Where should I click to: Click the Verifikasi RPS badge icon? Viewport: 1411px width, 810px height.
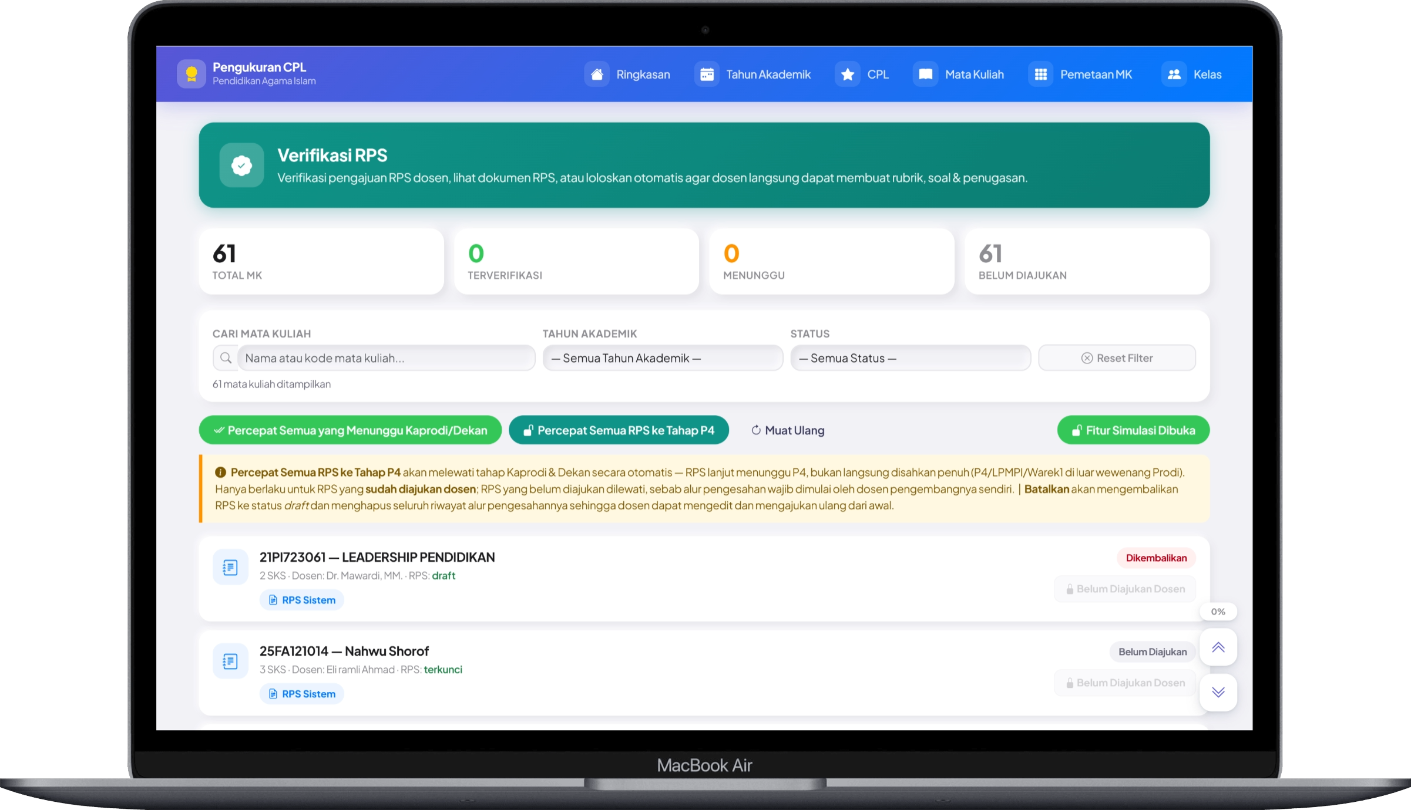click(241, 166)
